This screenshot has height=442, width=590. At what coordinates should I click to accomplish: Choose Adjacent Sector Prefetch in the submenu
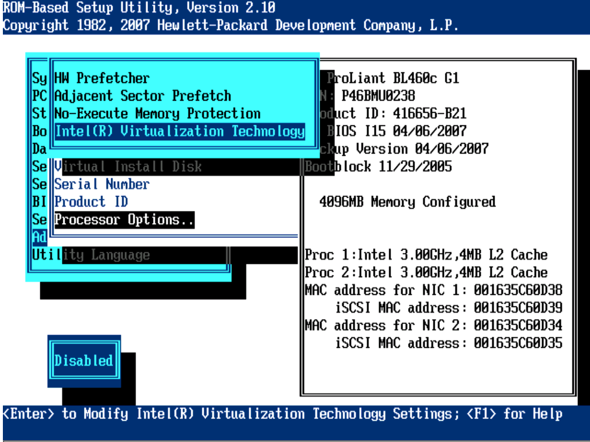pos(143,96)
